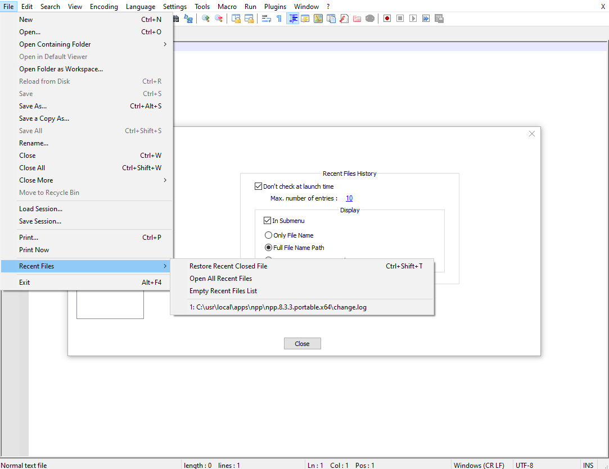Screen dimensions: 609x469
Task: Open the Document Map toolbar icon
Action: point(318,19)
